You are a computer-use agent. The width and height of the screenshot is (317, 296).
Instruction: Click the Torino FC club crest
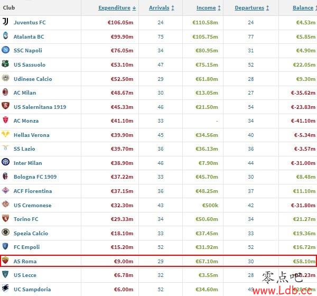(5, 218)
